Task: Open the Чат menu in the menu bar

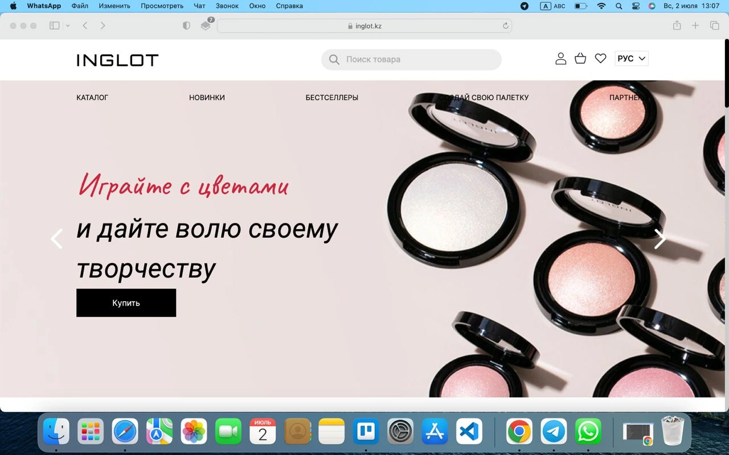Action: (199, 6)
